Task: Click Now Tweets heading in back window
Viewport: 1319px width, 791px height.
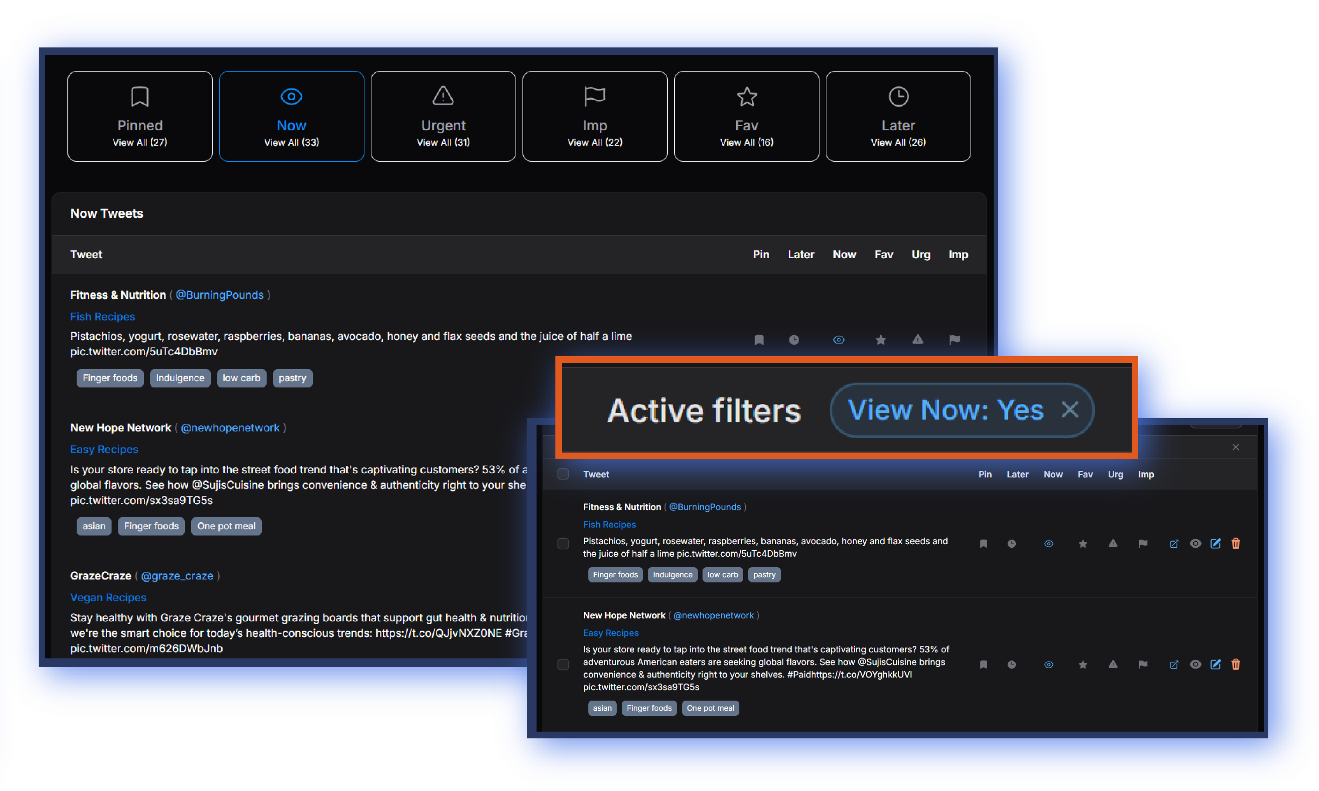Action: [107, 213]
